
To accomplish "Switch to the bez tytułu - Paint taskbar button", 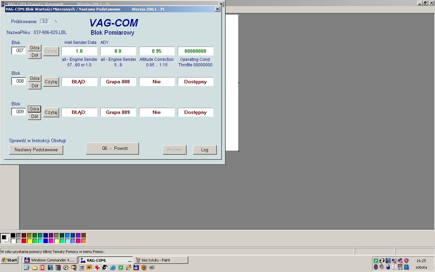I will (x=161, y=260).
